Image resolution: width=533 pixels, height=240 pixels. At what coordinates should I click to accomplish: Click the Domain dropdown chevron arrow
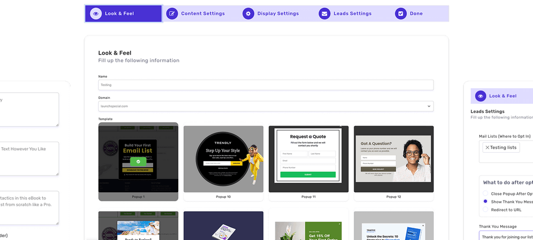click(429, 107)
